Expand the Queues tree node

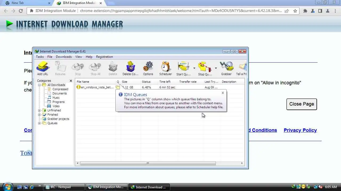pos(39,123)
